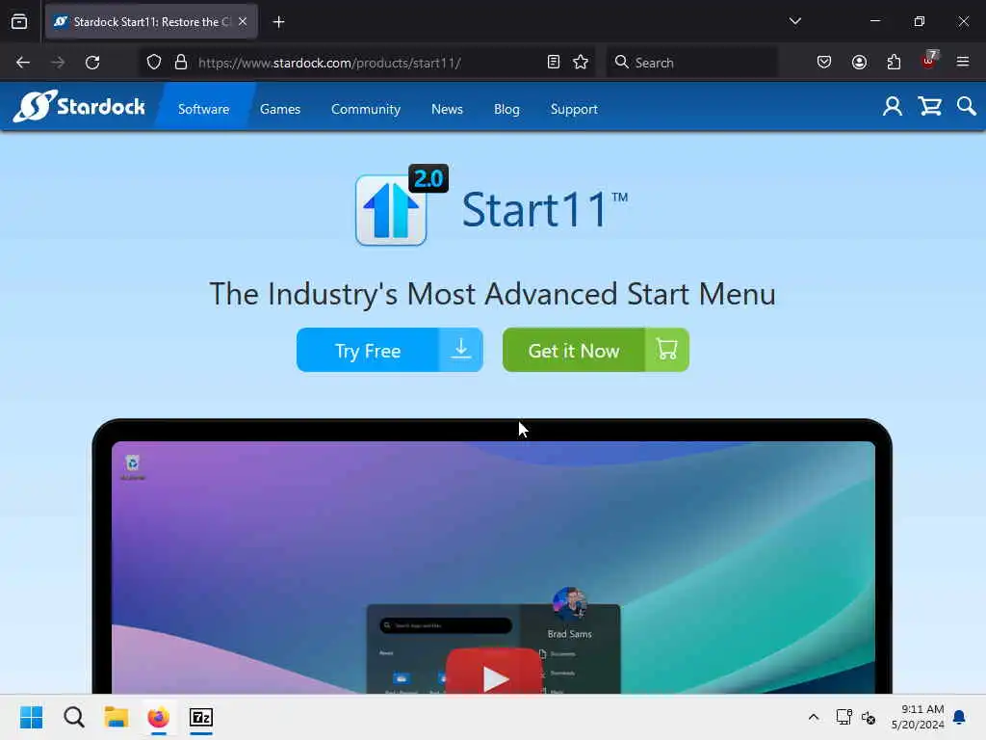
Task: Reload the current page
Action: [92, 63]
